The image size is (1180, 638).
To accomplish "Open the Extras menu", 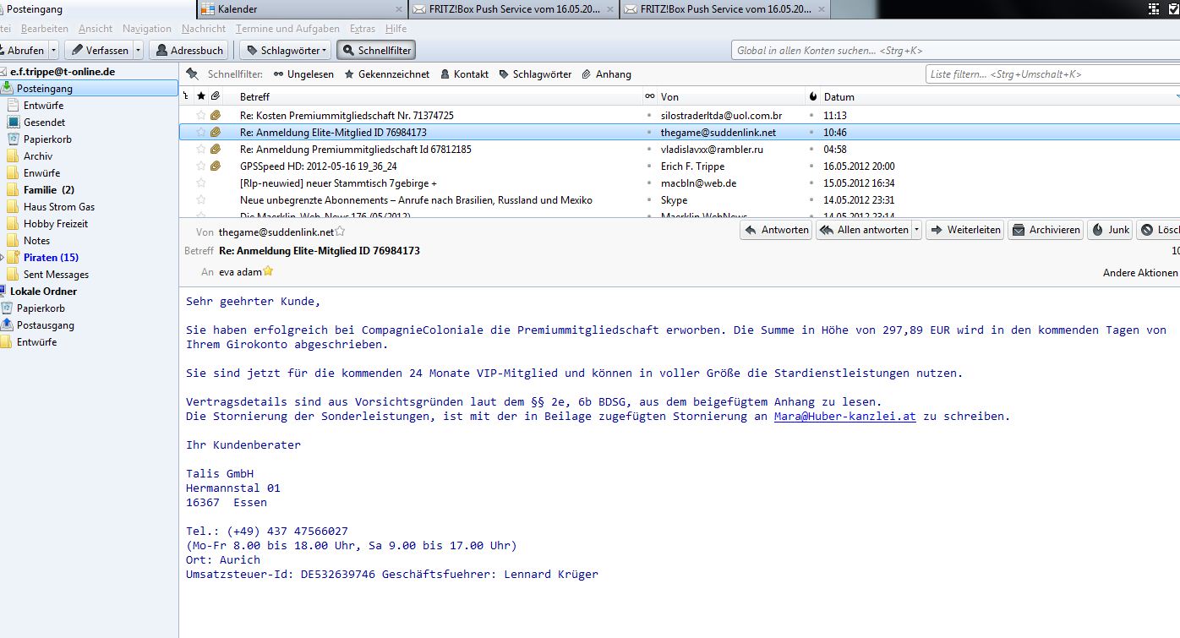I will point(362,29).
